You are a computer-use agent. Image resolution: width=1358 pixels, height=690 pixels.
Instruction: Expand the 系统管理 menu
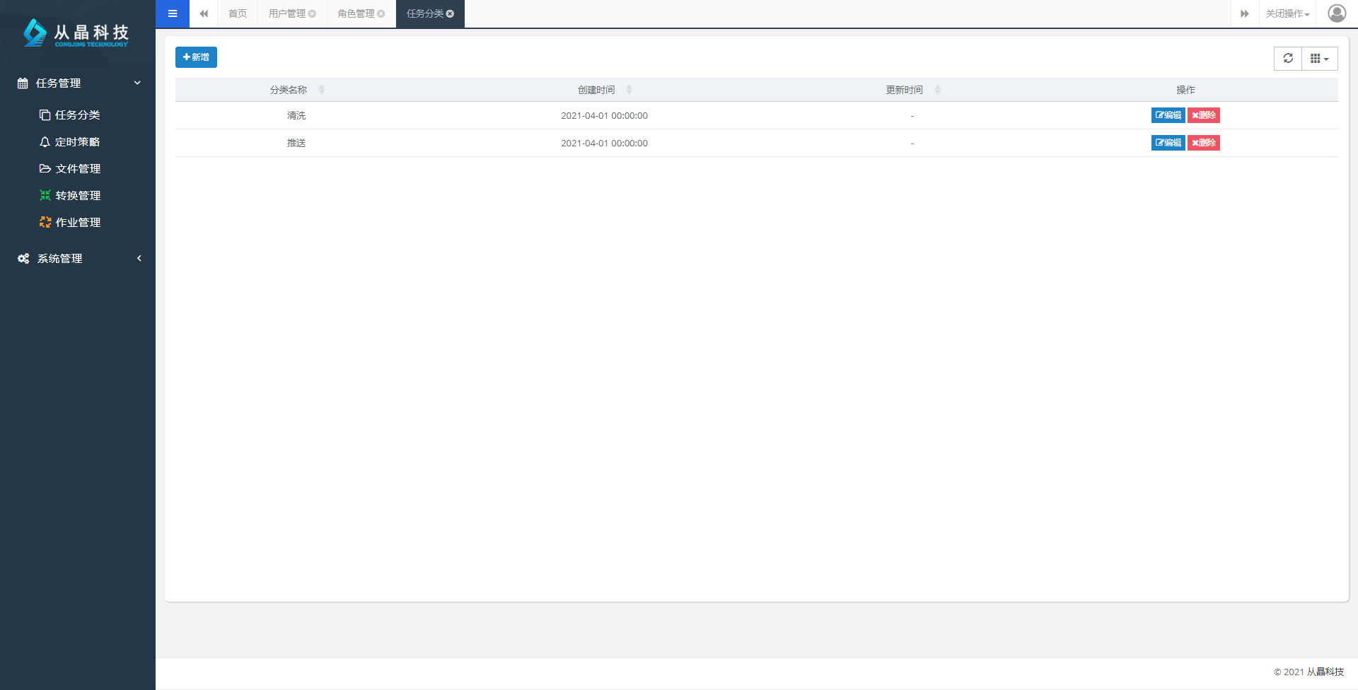click(78, 259)
